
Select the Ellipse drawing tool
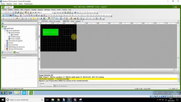click(x=26, y=18)
